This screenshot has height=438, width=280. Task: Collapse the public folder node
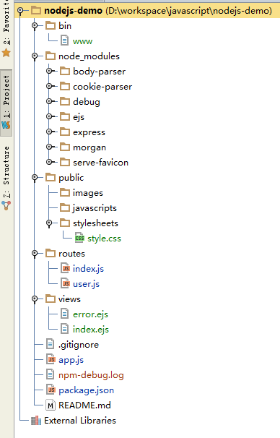35,177
